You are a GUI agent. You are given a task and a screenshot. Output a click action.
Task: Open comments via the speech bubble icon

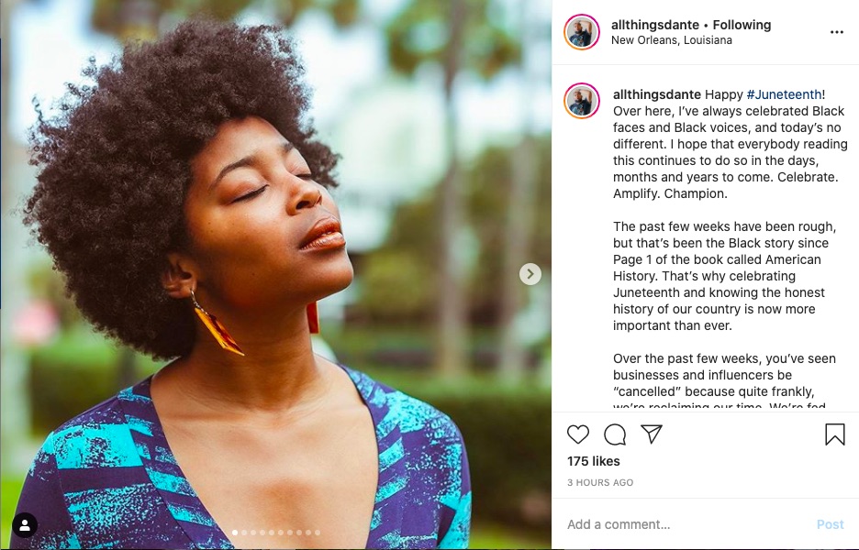coord(615,434)
